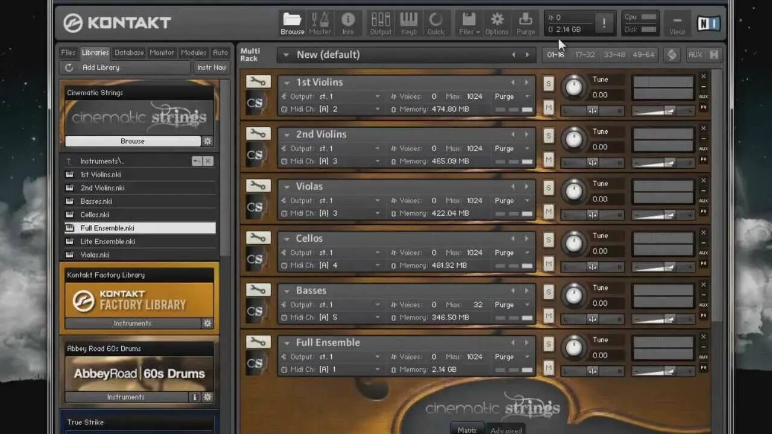Viewport: 772px width, 434px height.
Task: Switch to the Files tab
Action: 69,52
